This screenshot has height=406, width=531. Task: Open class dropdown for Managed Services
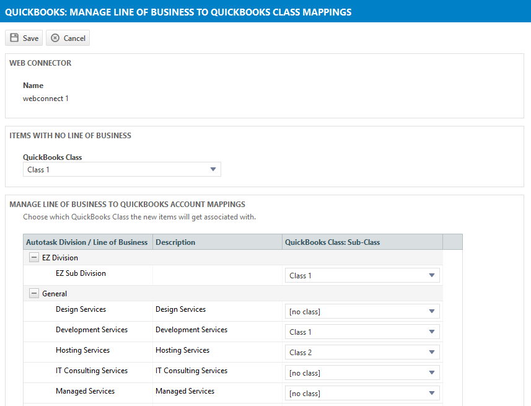[362, 394]
